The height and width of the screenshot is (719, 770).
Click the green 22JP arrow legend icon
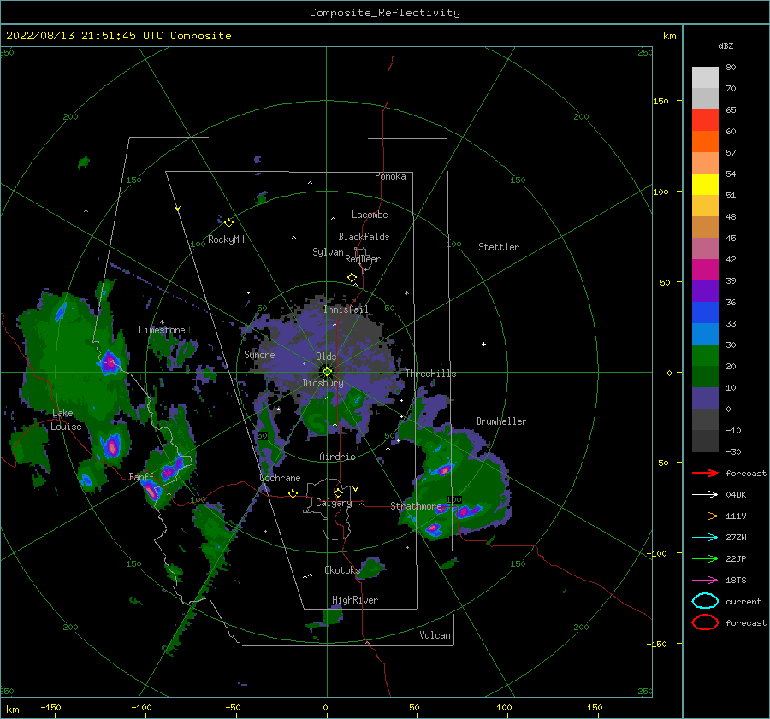click(x=705, y=558)
